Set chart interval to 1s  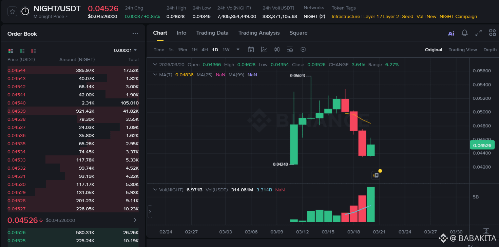pyautogui.click(x=171, y=50)
